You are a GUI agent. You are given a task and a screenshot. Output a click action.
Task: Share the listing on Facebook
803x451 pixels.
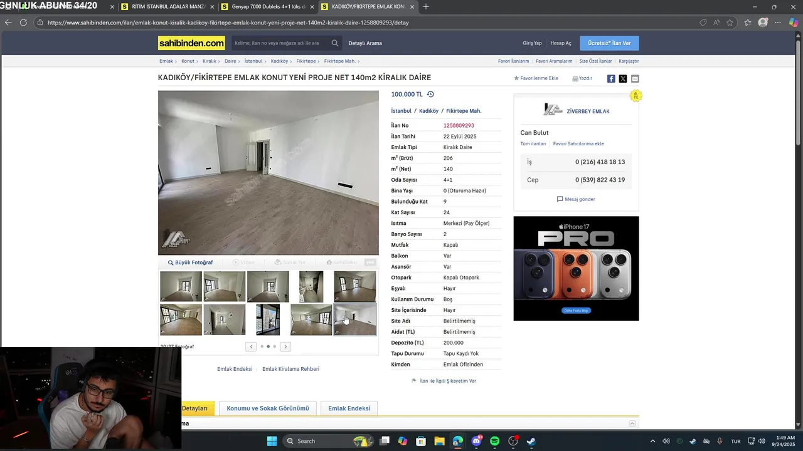point(611,78)
